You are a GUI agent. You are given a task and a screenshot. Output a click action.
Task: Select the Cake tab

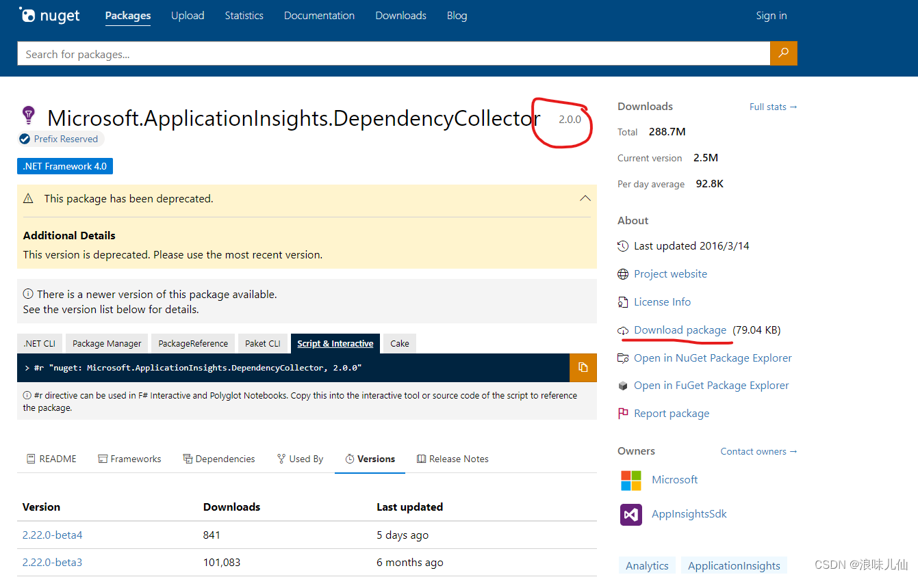click(400, 343)
